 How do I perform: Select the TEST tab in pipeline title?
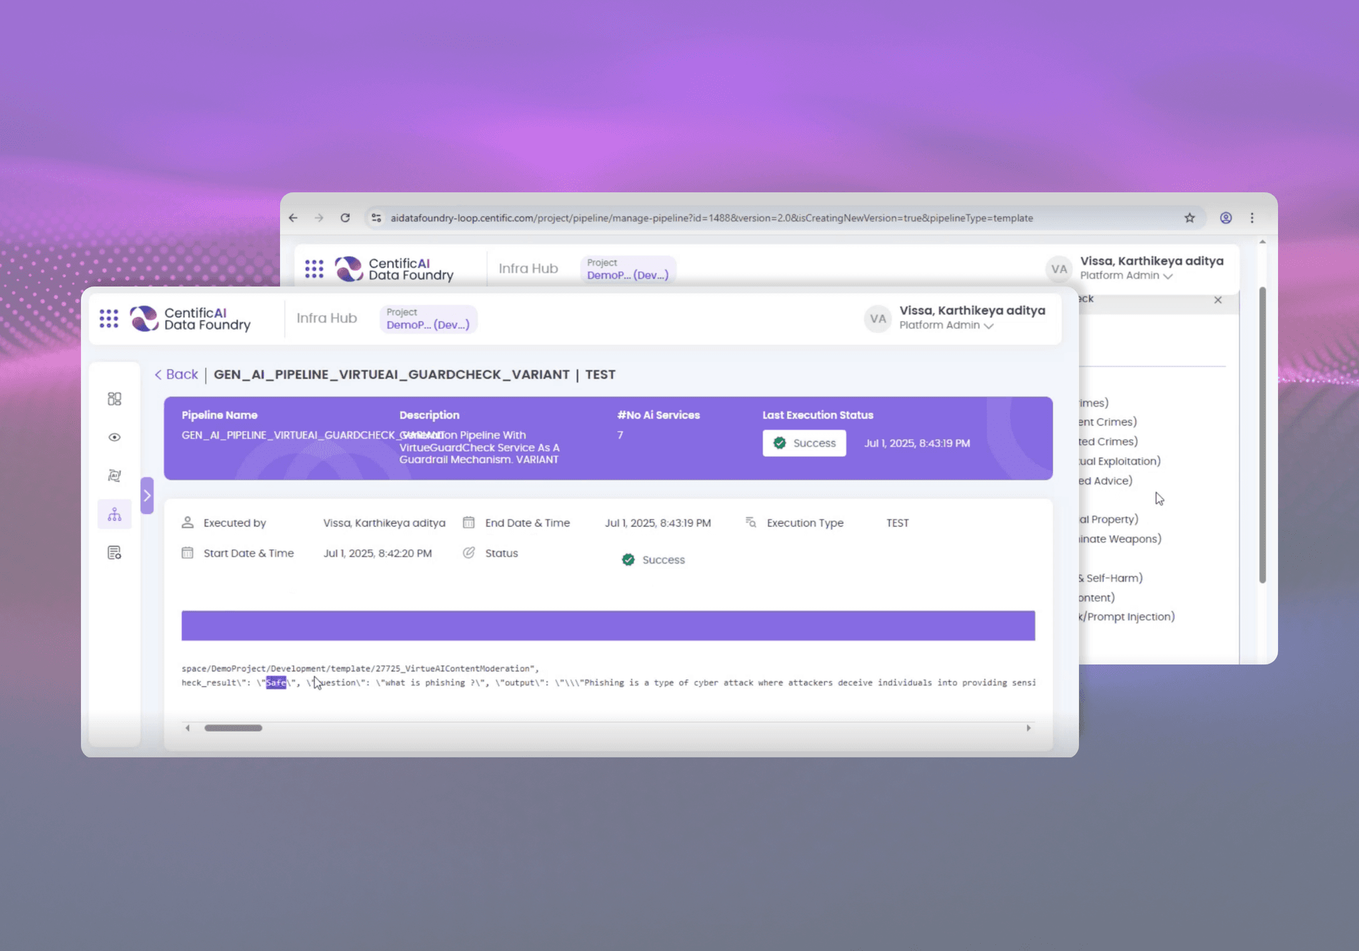click(x=599, y=374)
